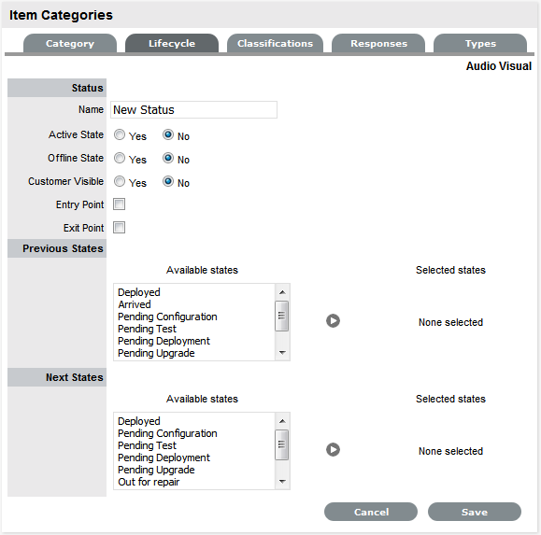
Task: Click the Next States move-right arrow icon
Action: pyautogui.click(x=333, y=449)
